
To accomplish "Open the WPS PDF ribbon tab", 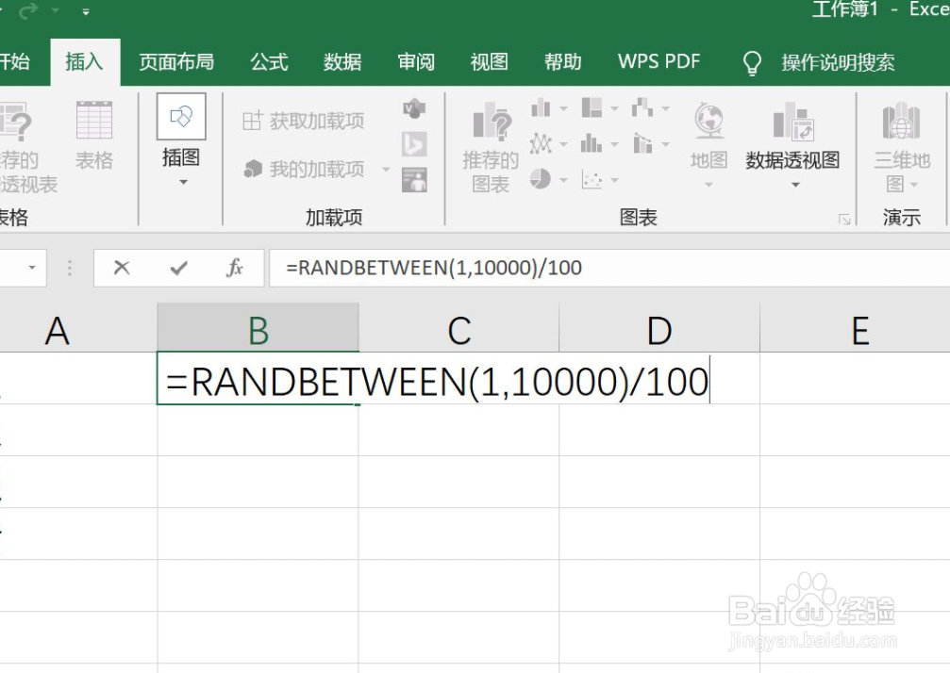I will pyautogui.click(x=659, y=61).
